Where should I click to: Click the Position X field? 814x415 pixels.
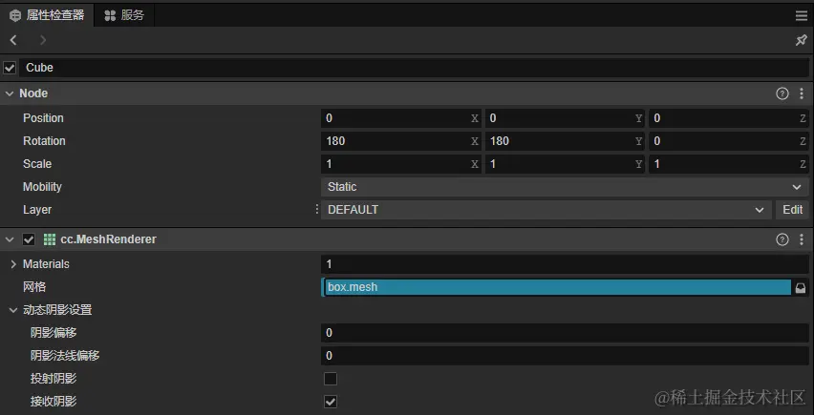400,118
